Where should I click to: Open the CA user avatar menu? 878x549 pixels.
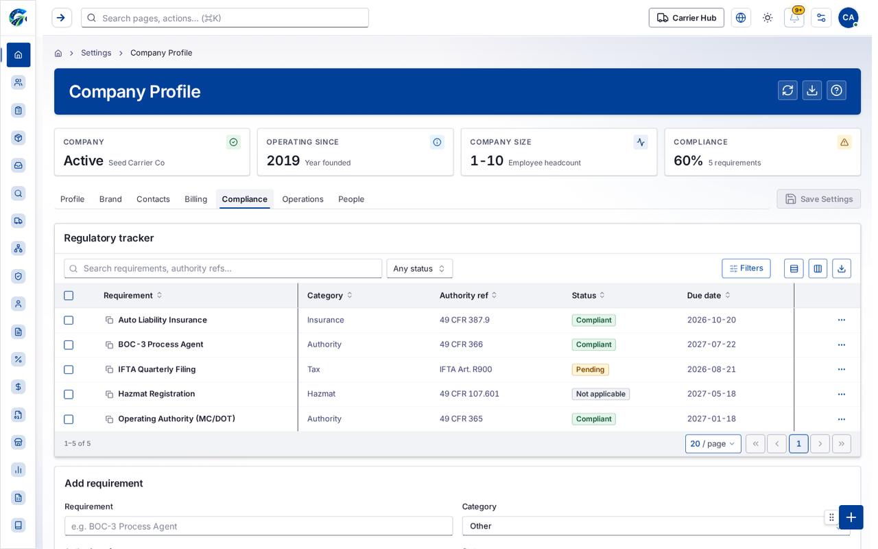pos(849,18)
